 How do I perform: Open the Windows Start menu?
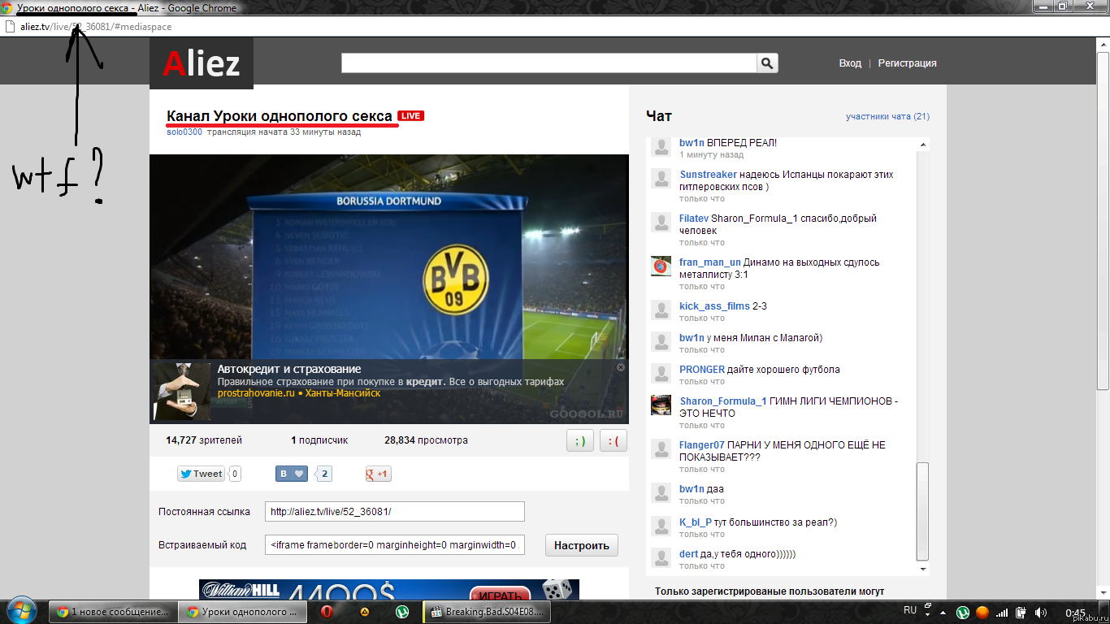[20, 611]
